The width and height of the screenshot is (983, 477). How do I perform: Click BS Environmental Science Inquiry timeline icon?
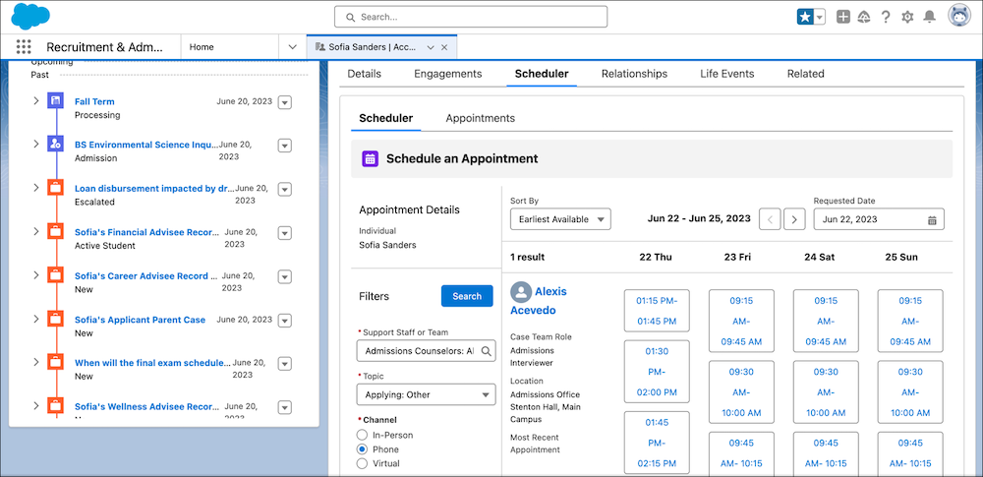tap(55, 145)
